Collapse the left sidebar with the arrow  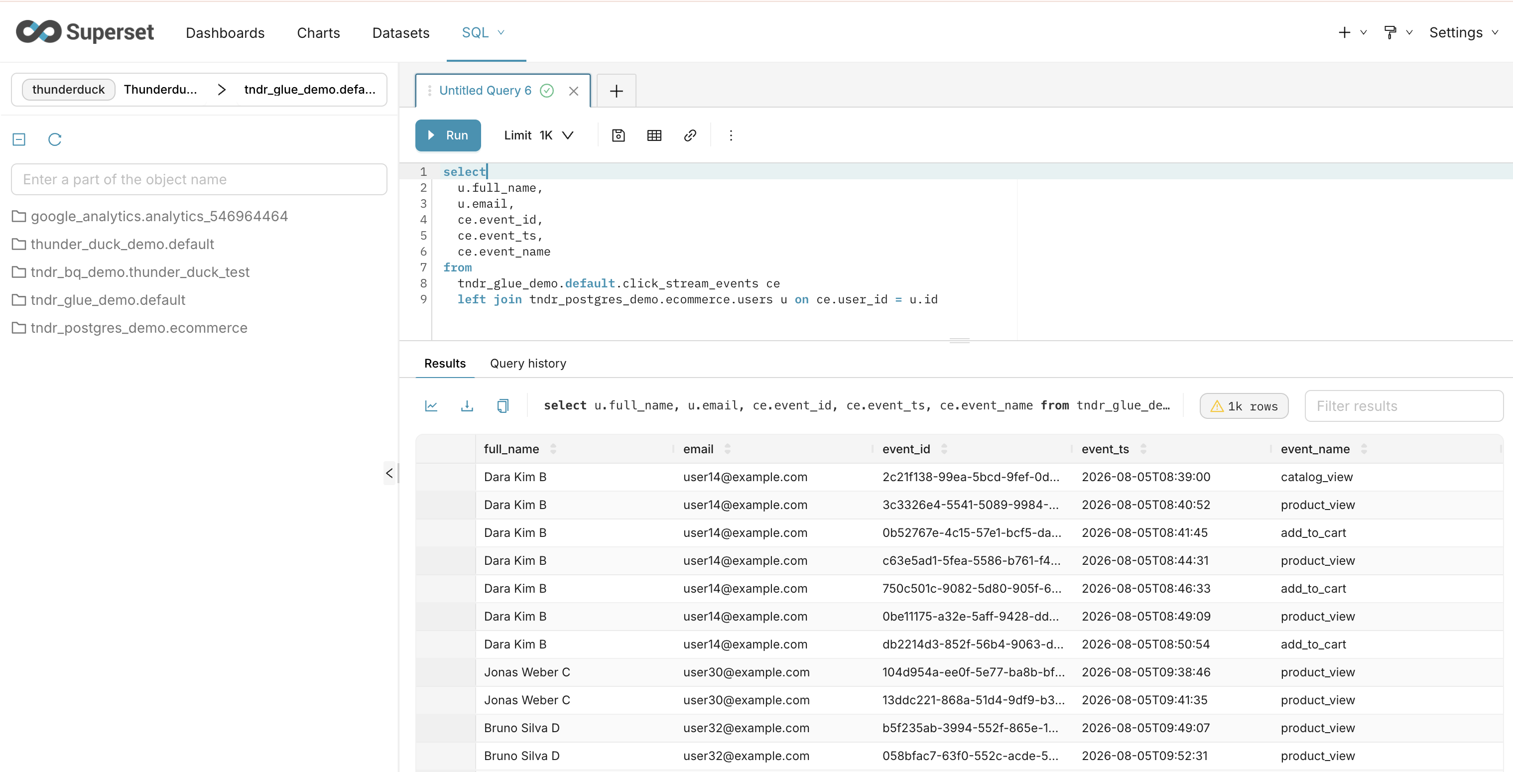click(x=389, y=473)
